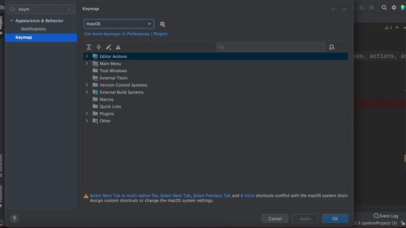Click the forward navigation arrow in the Keymap header
Screen dimensions: 406x228
click(343, 9)
